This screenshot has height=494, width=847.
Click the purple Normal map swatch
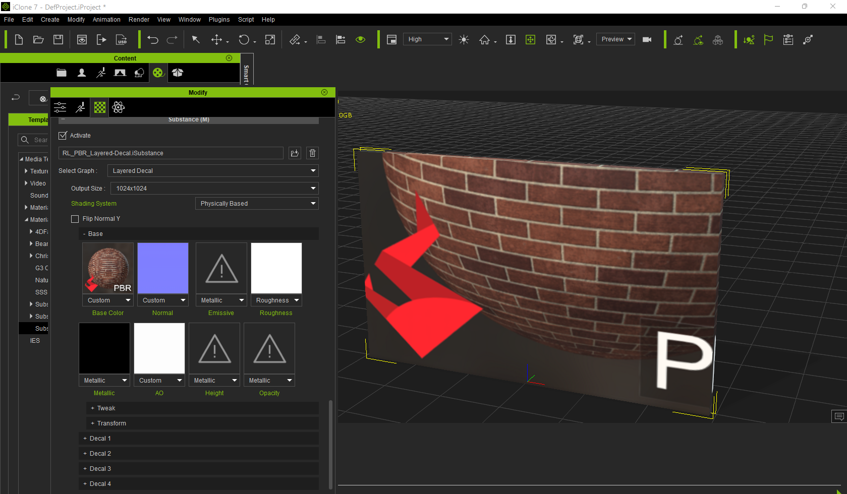(163, 268)
